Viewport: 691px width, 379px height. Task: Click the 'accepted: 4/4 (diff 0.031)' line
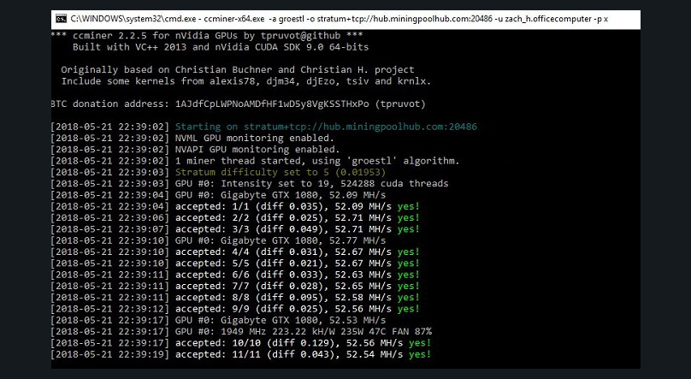click(235, 252)
